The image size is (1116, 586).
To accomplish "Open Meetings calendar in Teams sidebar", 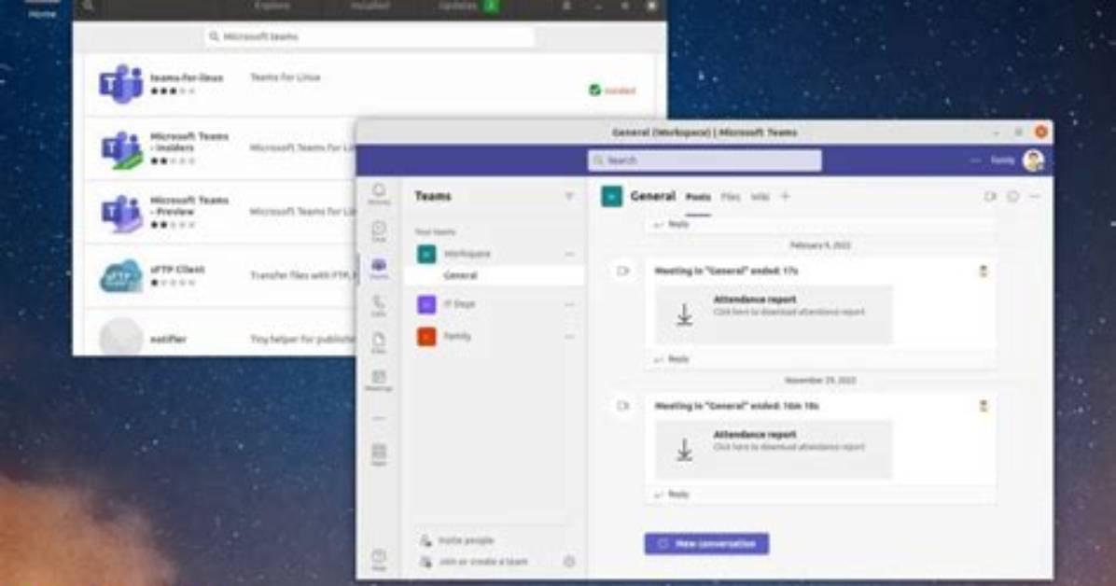I will point(379,380).
